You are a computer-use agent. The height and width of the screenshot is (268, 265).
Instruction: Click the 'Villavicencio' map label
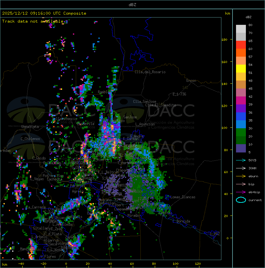point(64,119)
